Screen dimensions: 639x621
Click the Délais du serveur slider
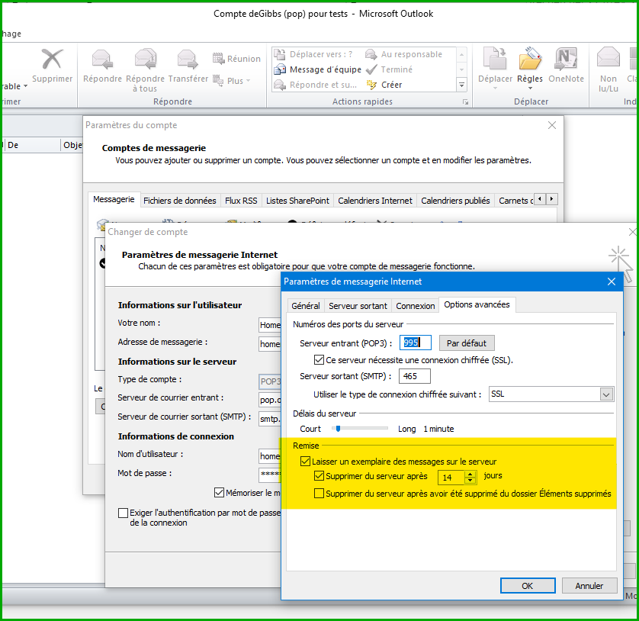click(336, 429)
